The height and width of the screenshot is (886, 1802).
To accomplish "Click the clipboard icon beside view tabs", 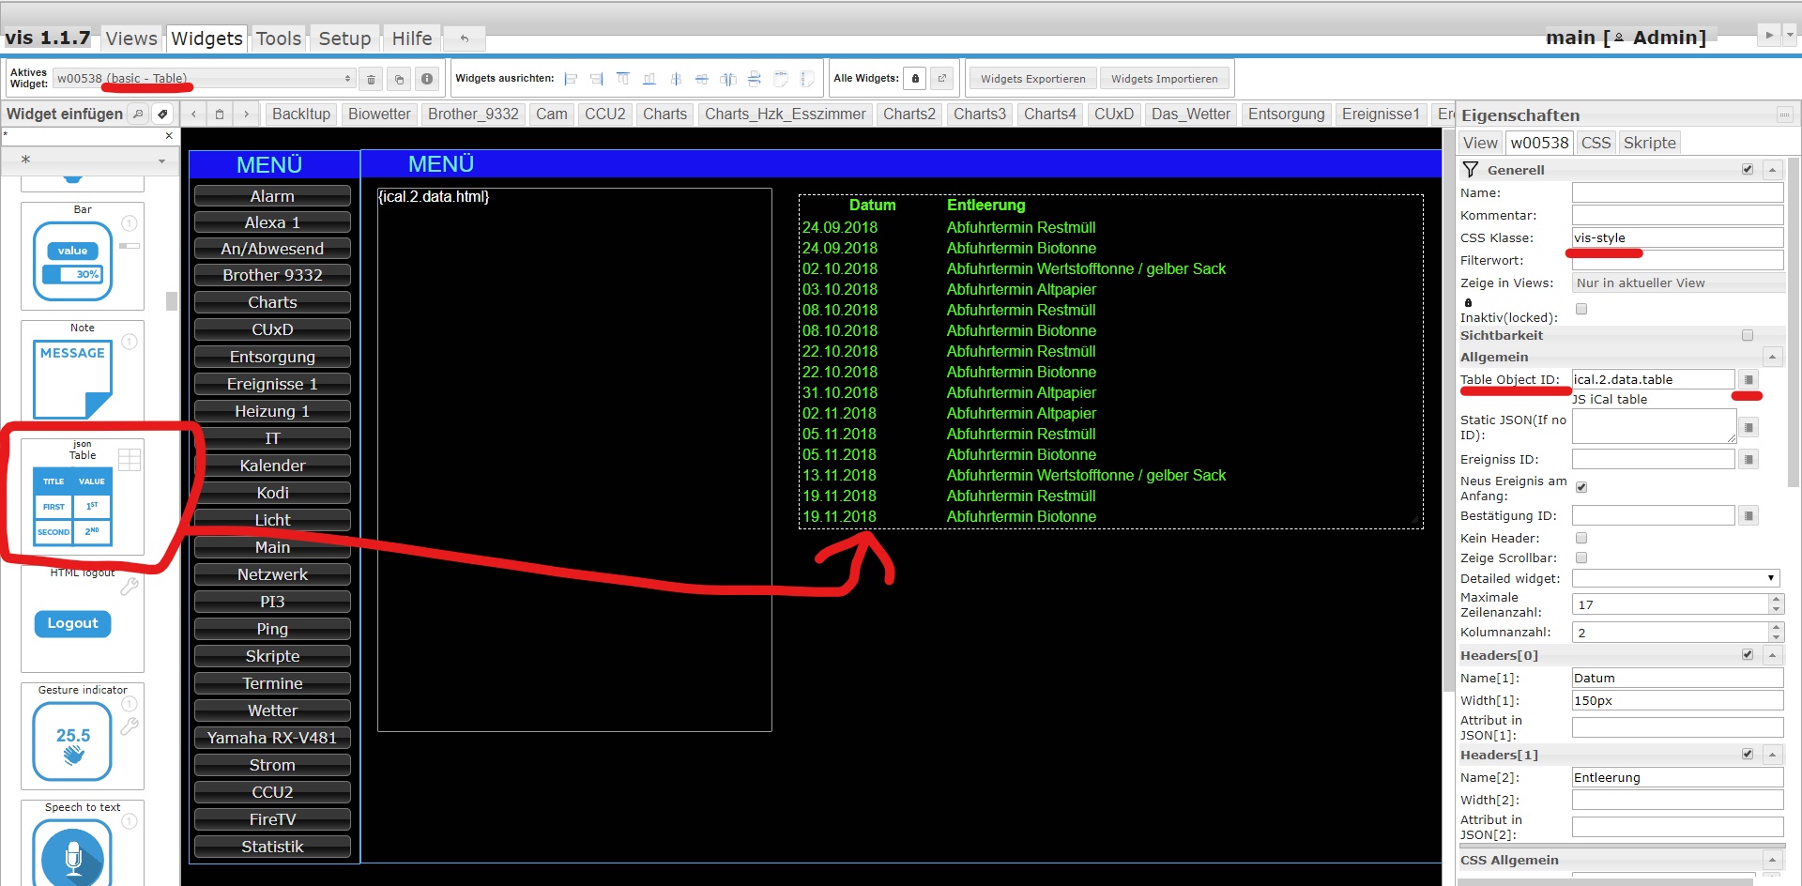I will point(220,114).
